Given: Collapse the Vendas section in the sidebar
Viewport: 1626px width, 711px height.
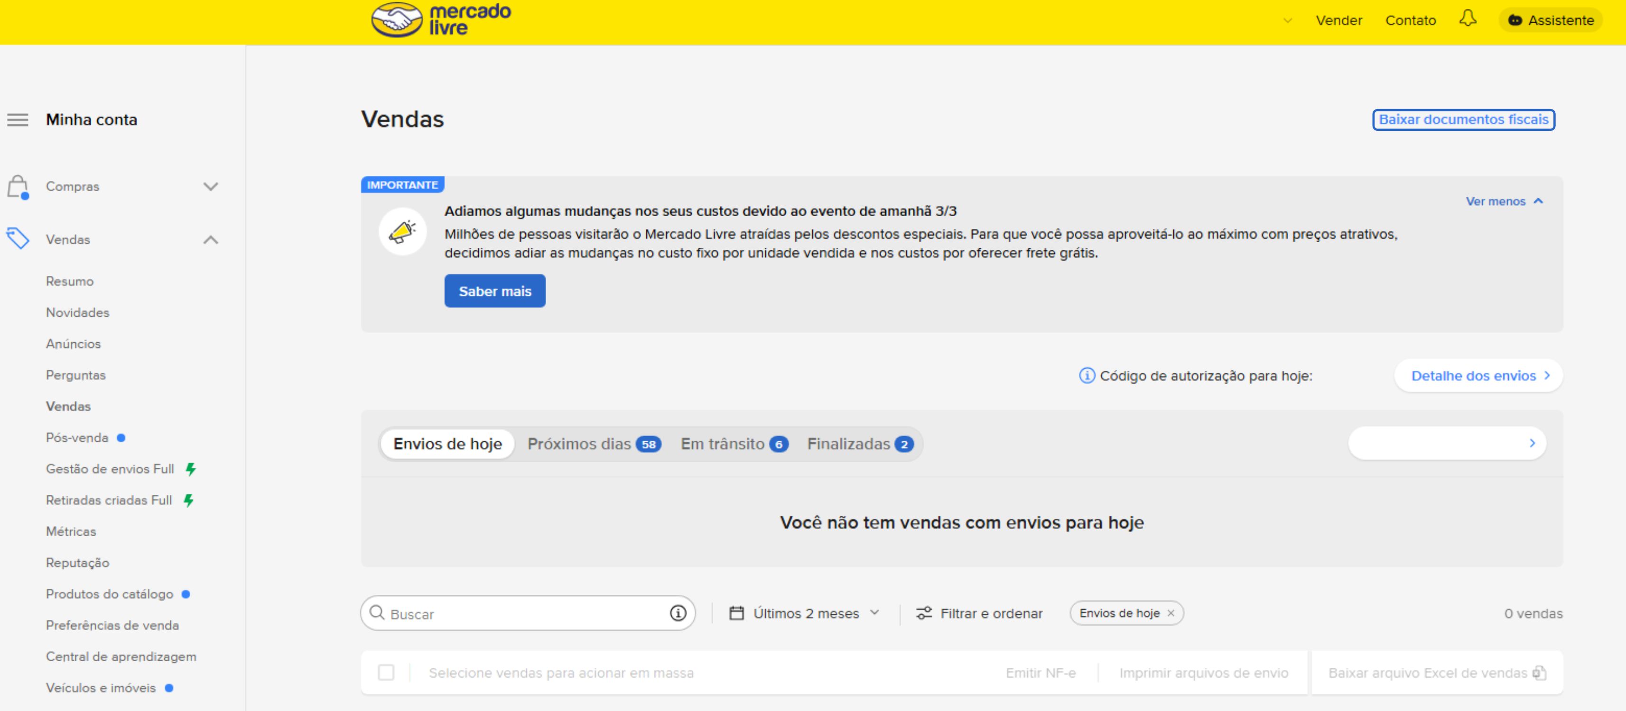Looking at the screenshot, I should (211, 239).
